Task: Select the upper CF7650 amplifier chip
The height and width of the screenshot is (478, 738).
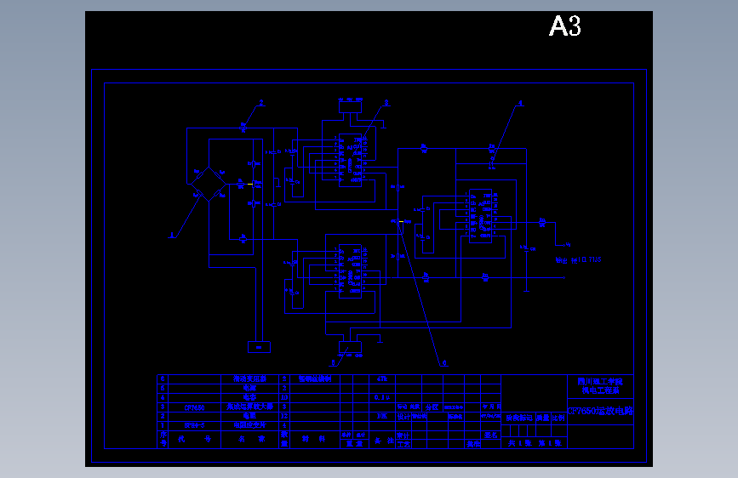Action: [x=351, y=161]
